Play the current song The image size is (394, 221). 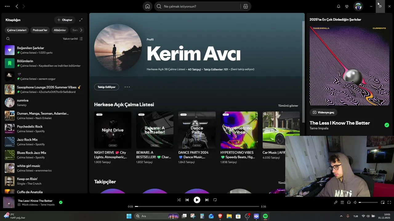[x=197, y=200]
